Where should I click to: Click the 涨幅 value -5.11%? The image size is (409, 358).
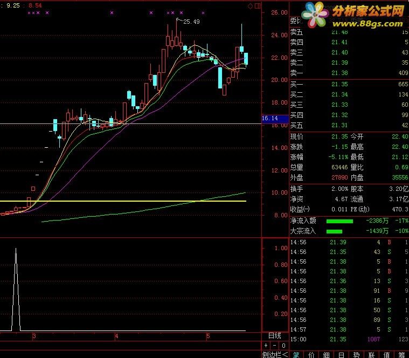[338, 157]
